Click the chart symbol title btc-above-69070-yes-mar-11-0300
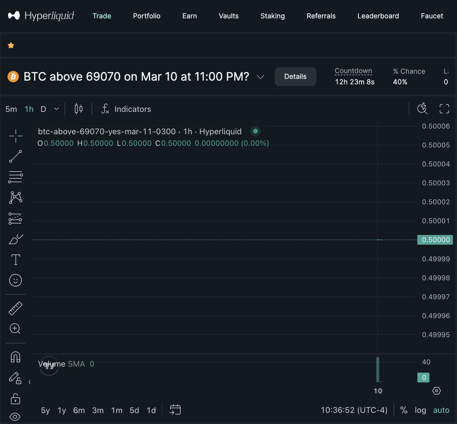Viewport: 457px width, 424px height. click(107, 132)
